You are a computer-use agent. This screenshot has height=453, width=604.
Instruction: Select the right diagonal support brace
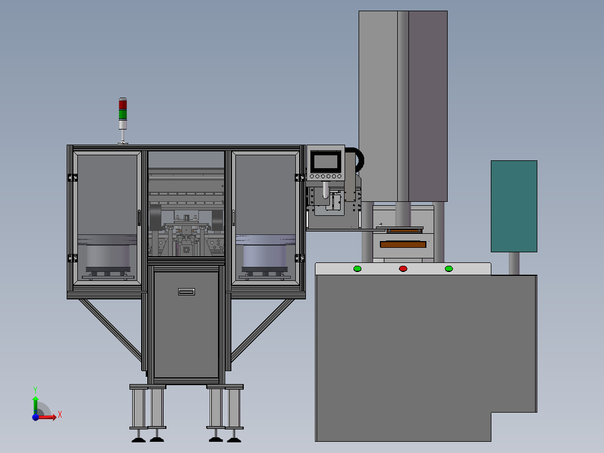pos(262,330)
